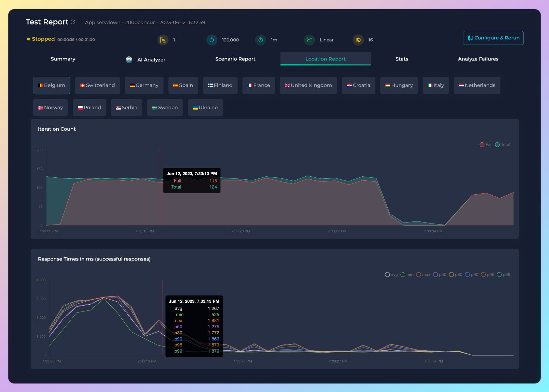Toggle the Fail series in Iteration Count legend

(x=486, y=145)
